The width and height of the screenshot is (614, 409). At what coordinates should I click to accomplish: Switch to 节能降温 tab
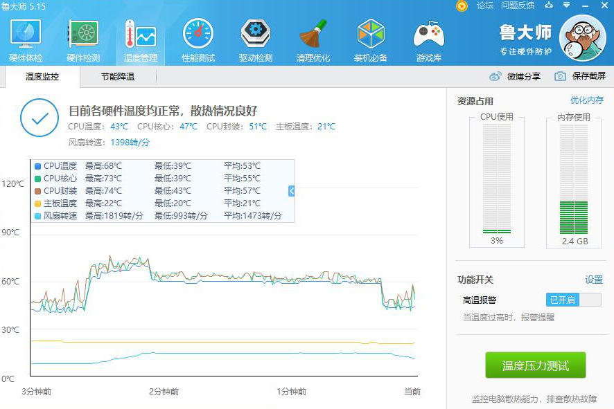[118, 77]
